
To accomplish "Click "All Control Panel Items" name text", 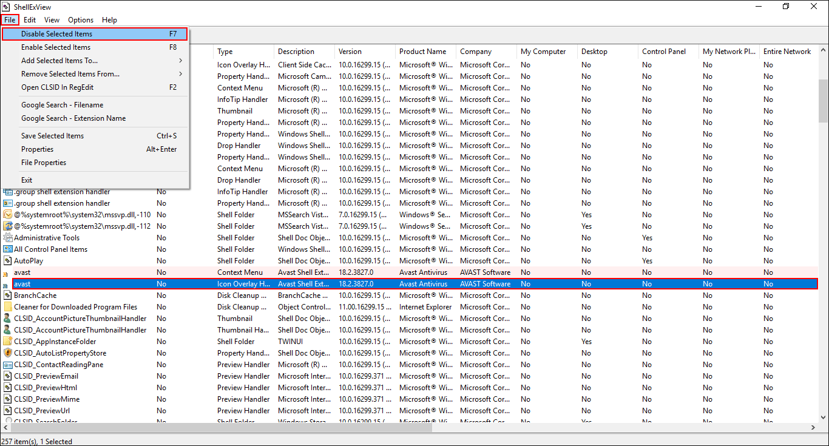I will click(x=51, y=249).
